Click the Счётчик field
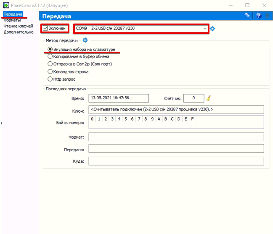This screenshot has height=234, width=273. [194, 98]
